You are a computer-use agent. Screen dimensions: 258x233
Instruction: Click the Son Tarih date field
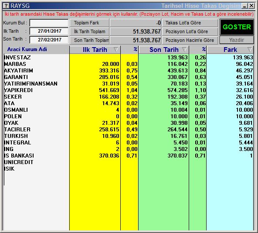(x=49, y=40)
